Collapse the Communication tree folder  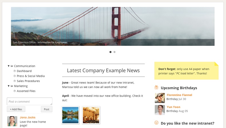click(x=9, y=66)
